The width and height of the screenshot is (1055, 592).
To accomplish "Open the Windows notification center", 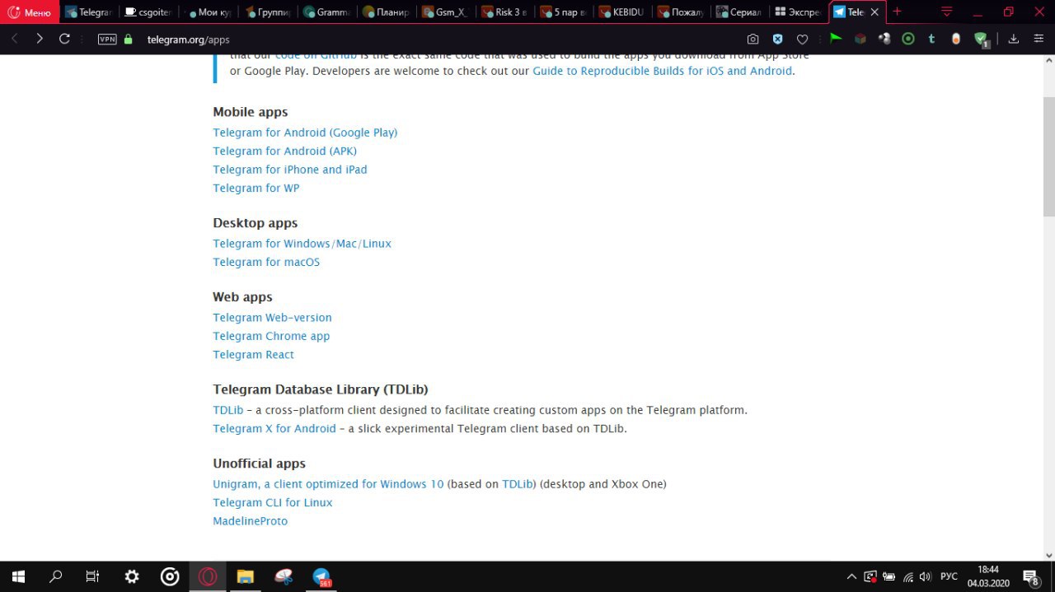I will (x=1031, y=577).
